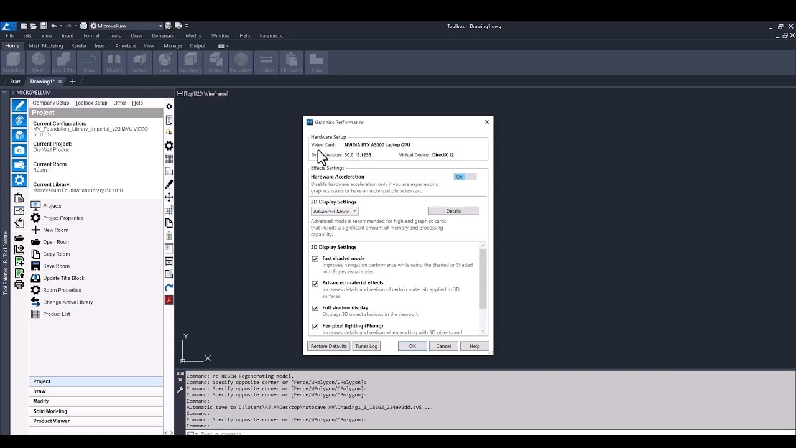The height and width of the screenshot is (448, 796).
Task: Open the fingerprint spiral tool in the sidebar
Action: [19, 120]
